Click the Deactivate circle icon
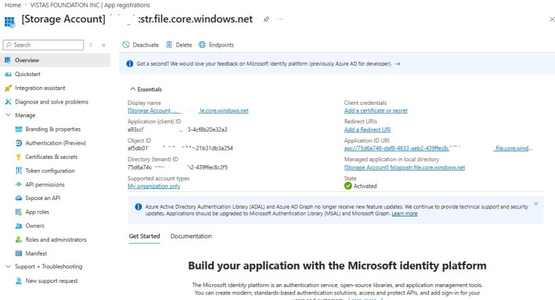The image size is (555, 300). coord(126,45)
